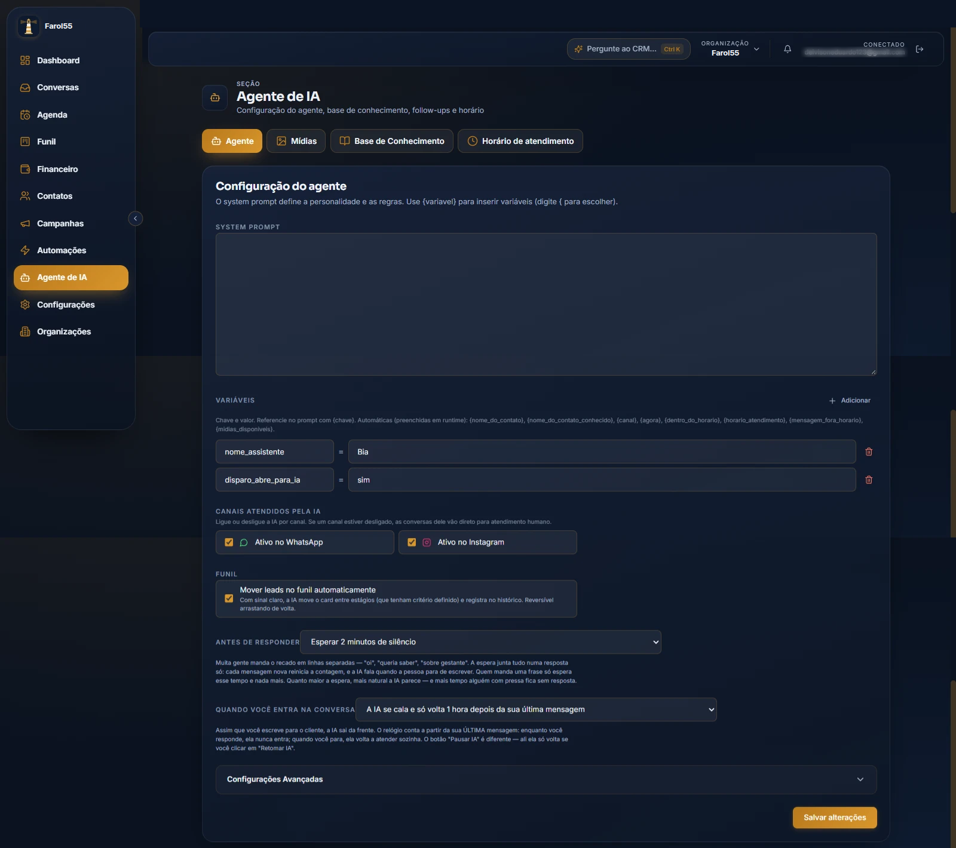Open Contatos list
Image resolution: width=956 pixels, height=848 pixels.
(x=71, y=196)
